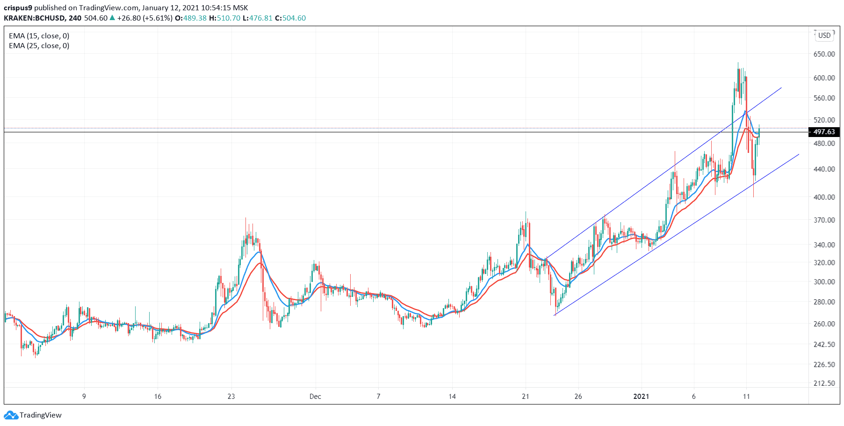Click the 300.00 price axis label
Image resolution: width=844 pixels, height=426 pixels.
tap(824, 282)
